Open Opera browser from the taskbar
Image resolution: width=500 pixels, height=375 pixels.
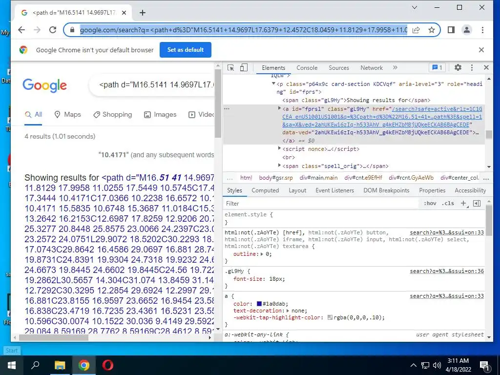click(107, 365)
